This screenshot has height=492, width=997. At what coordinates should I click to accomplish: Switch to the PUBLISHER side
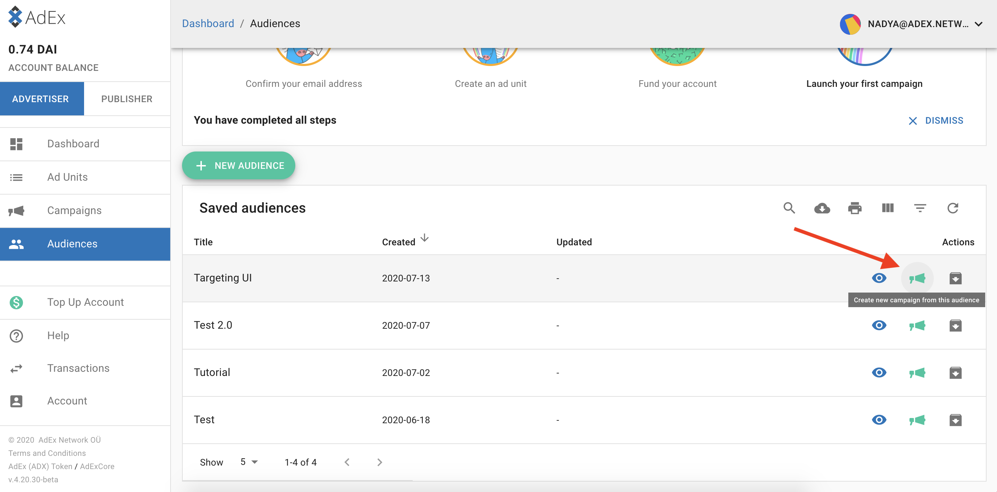tap(127, 99)
